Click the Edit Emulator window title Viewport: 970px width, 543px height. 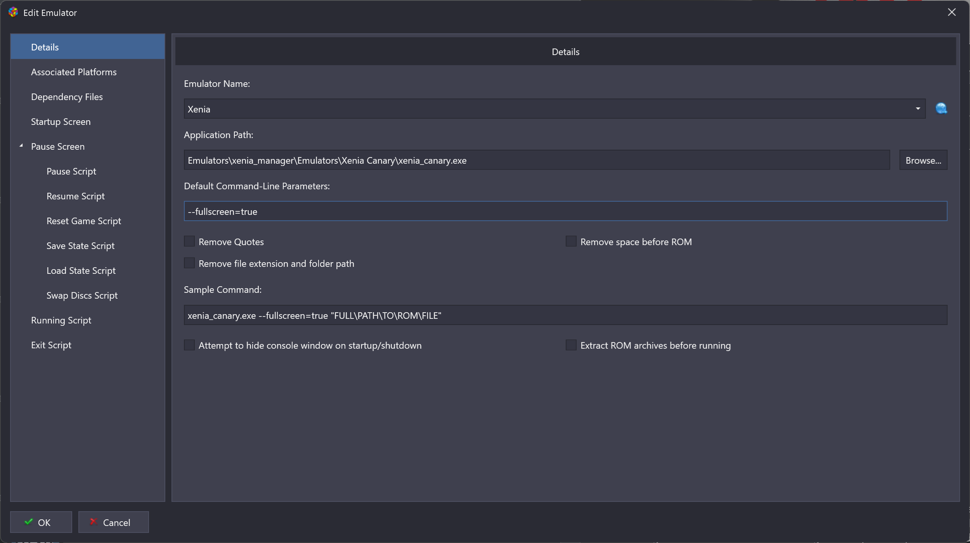(x=50, y=13)
